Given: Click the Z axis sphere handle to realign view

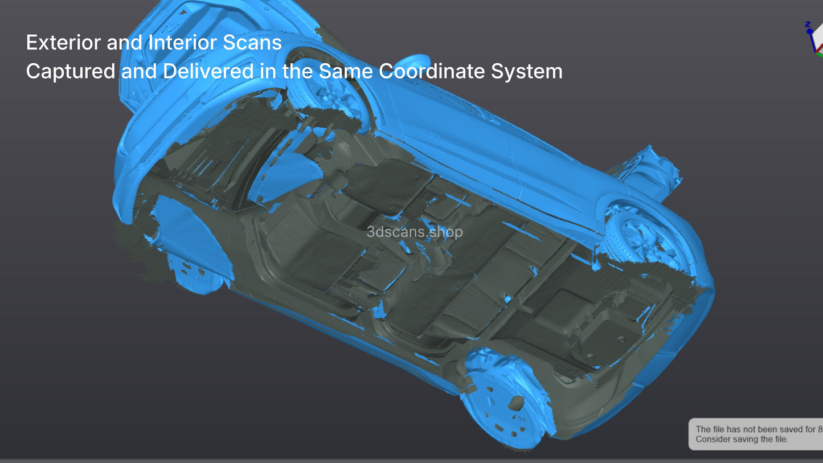Looking at the screenshot, I should pos(810,31).
